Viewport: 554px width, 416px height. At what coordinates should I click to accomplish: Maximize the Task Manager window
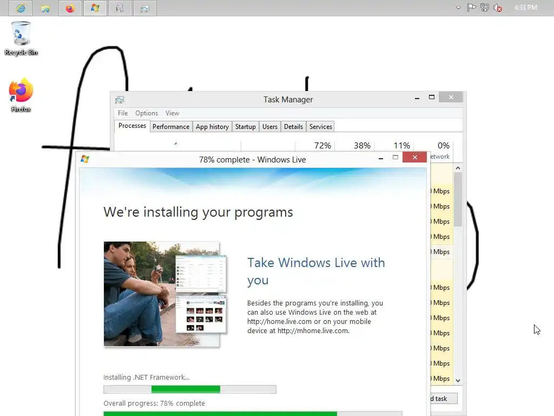pos(431,97)
